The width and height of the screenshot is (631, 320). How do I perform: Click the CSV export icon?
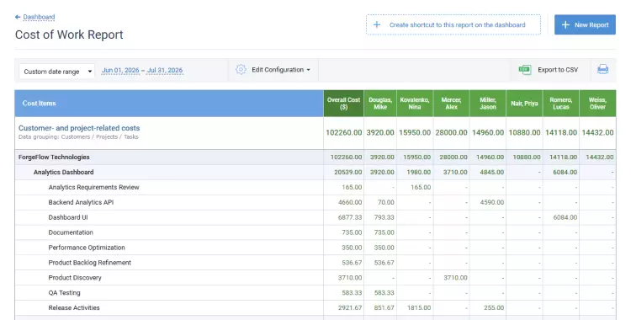525,70
